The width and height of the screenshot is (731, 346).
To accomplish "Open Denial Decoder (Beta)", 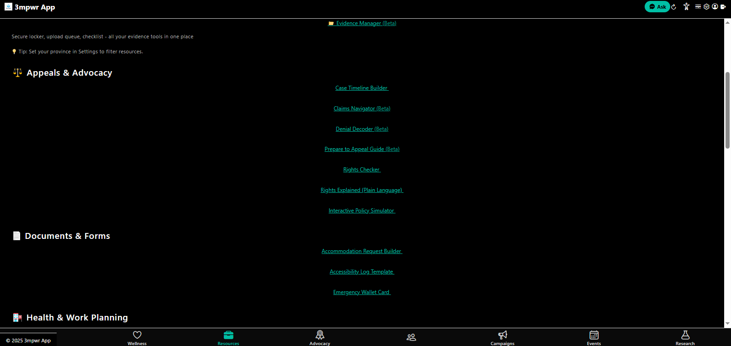I will tap(362, 129).
